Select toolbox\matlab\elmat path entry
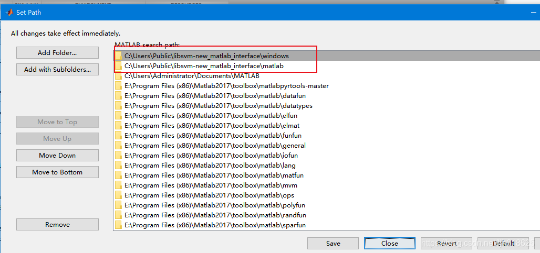This screenshot has height=253, width=540. 326,125
